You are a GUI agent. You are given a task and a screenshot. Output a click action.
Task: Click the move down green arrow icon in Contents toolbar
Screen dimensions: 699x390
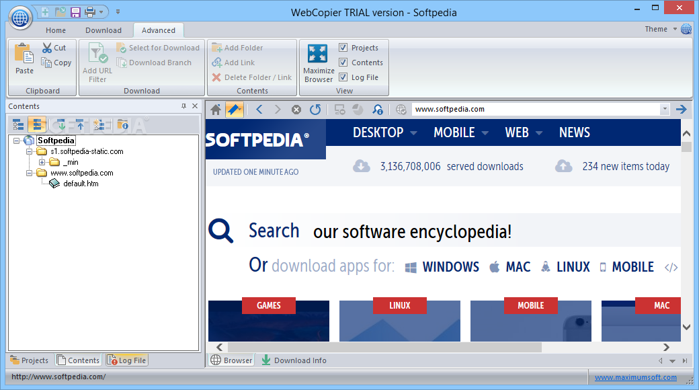pos(60,124)
